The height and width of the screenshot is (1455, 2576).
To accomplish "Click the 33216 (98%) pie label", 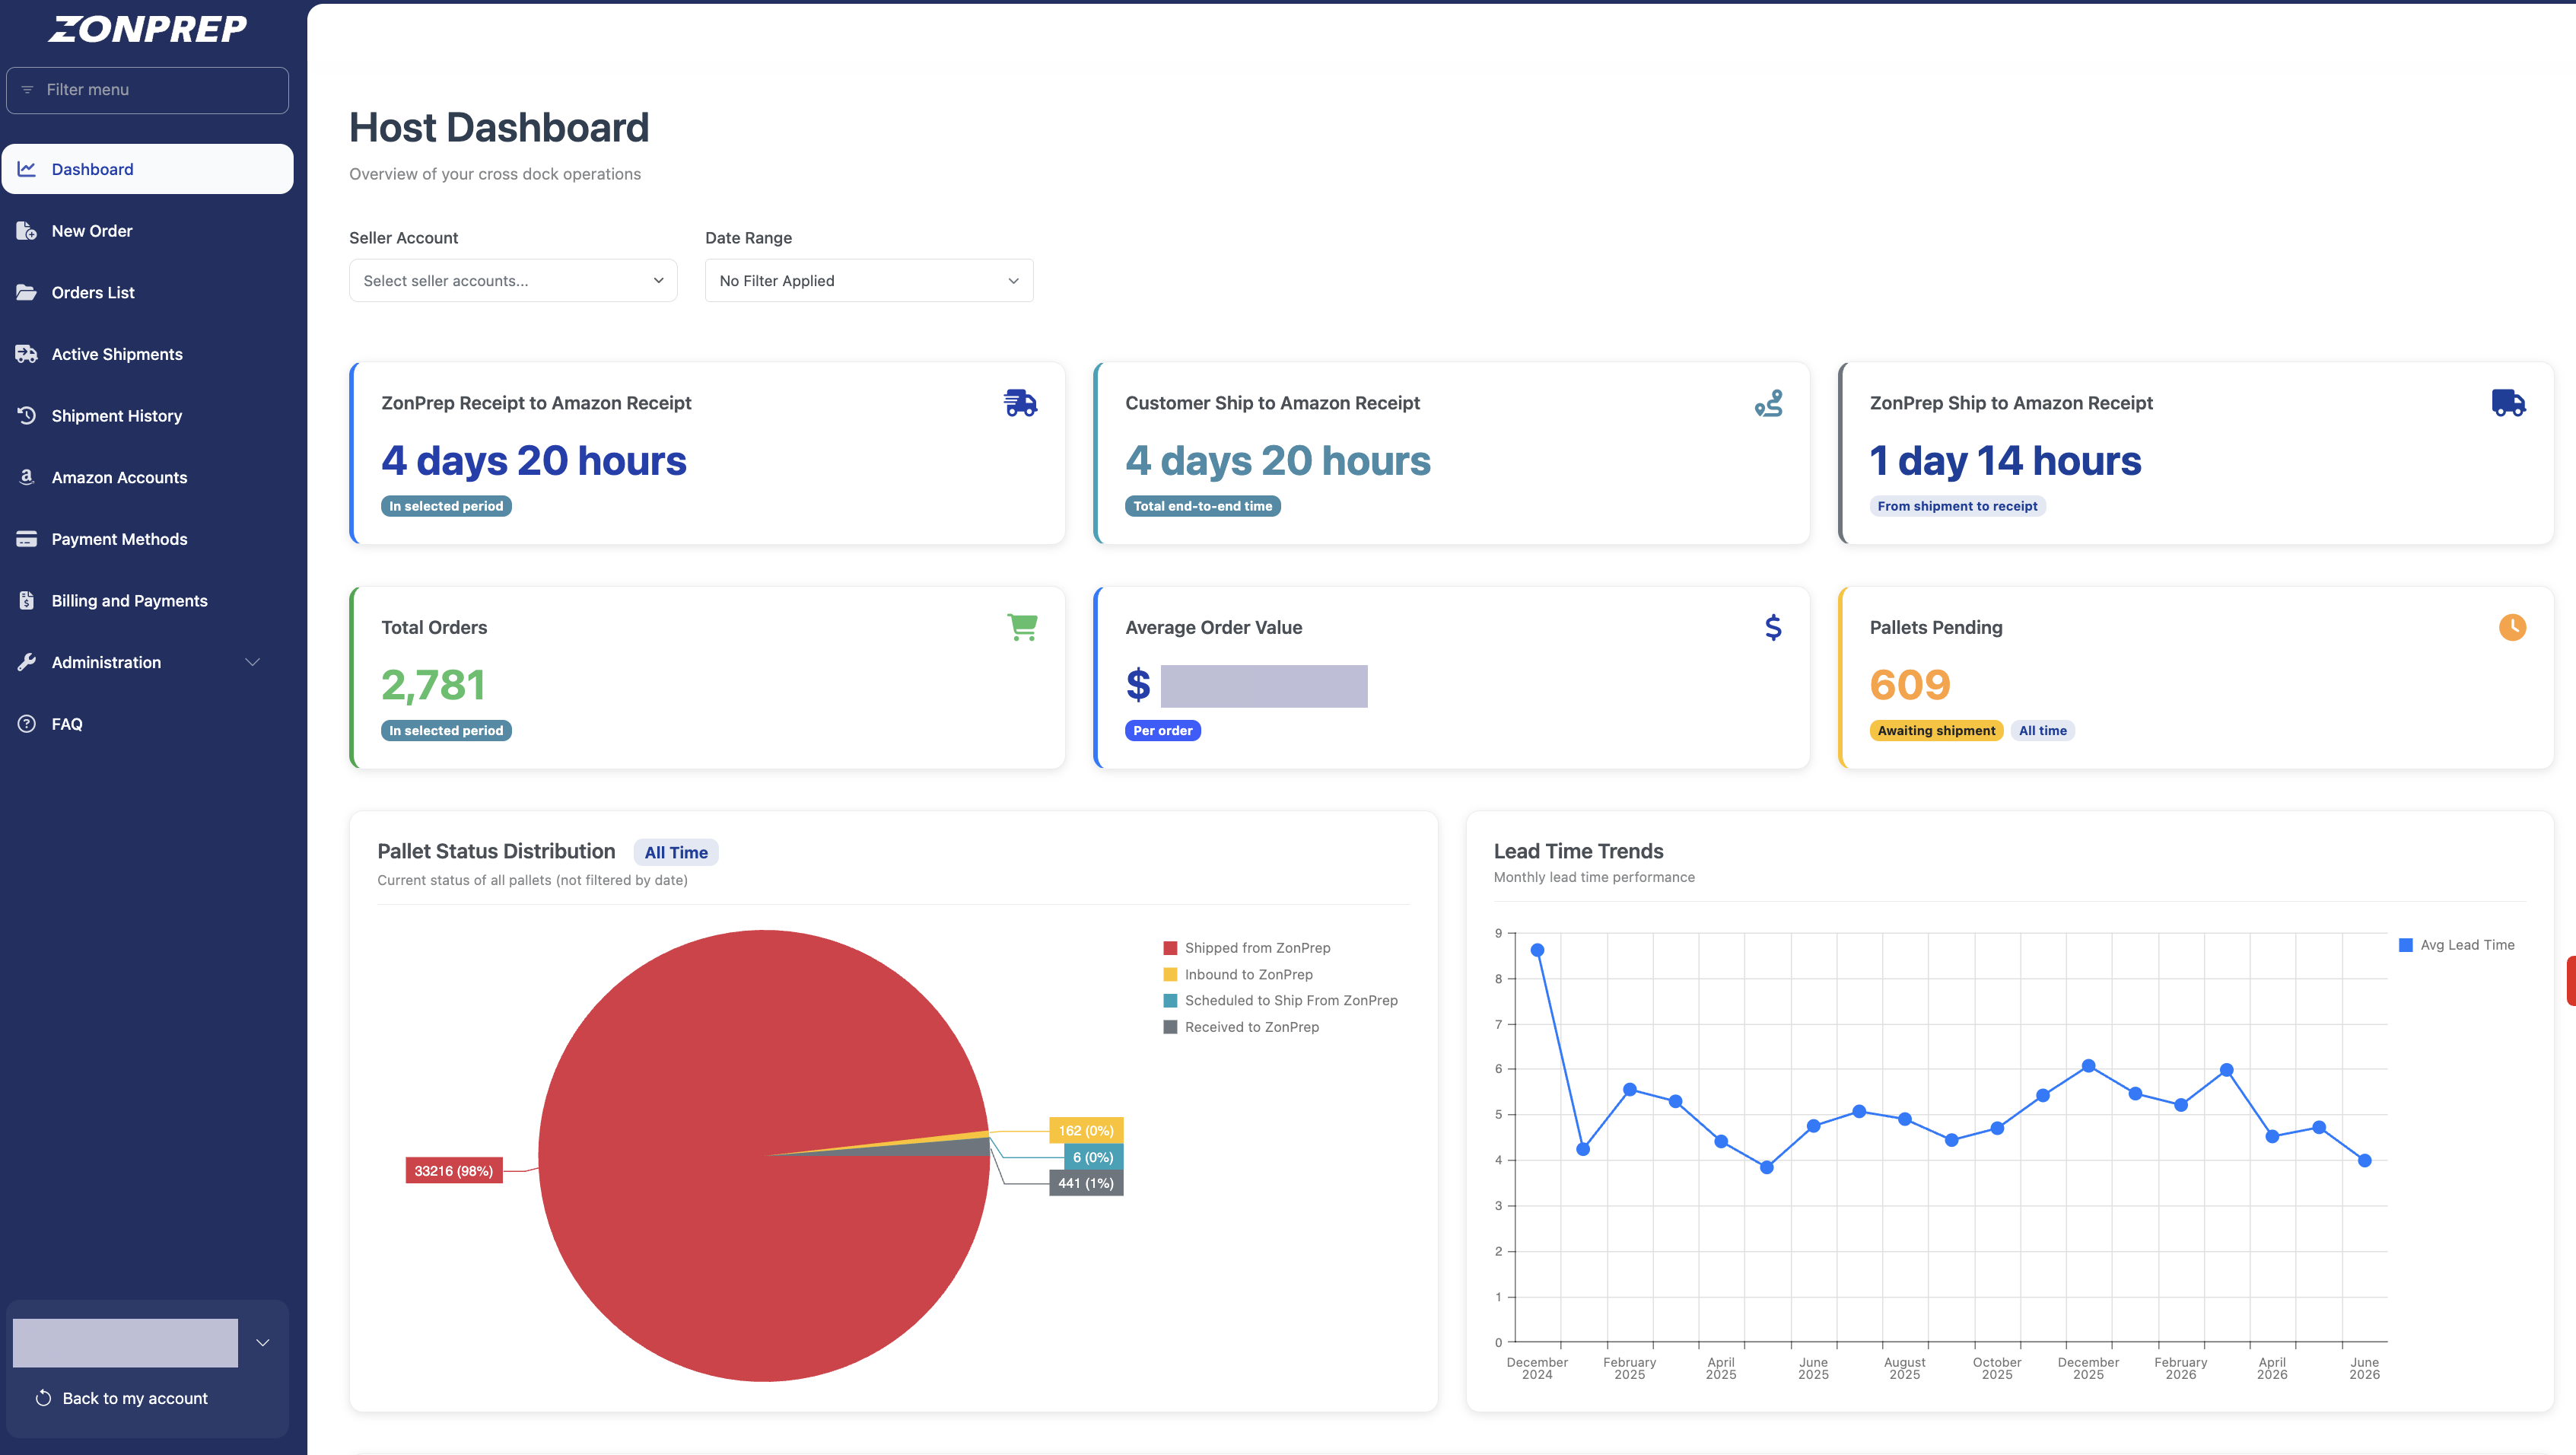I will pos(454,1171).
